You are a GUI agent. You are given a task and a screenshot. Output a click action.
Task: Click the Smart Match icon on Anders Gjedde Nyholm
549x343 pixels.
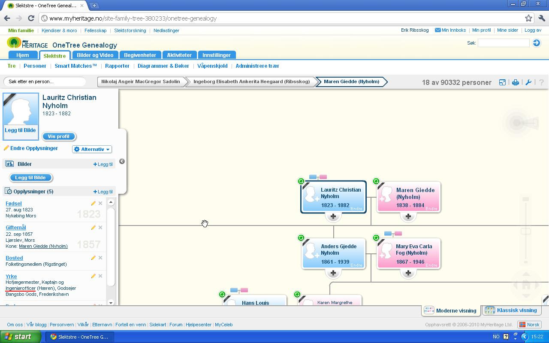(301, 238)
